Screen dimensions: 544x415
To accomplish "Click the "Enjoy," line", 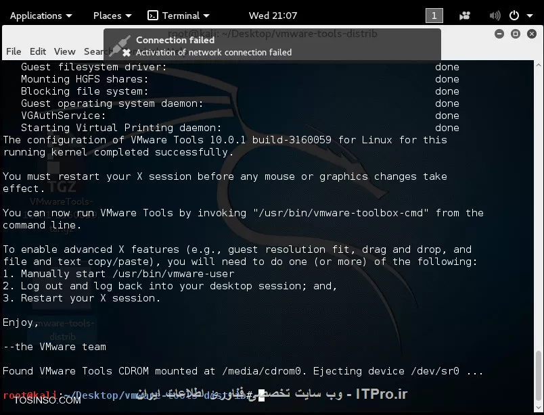I will click(x=21, y=322).
